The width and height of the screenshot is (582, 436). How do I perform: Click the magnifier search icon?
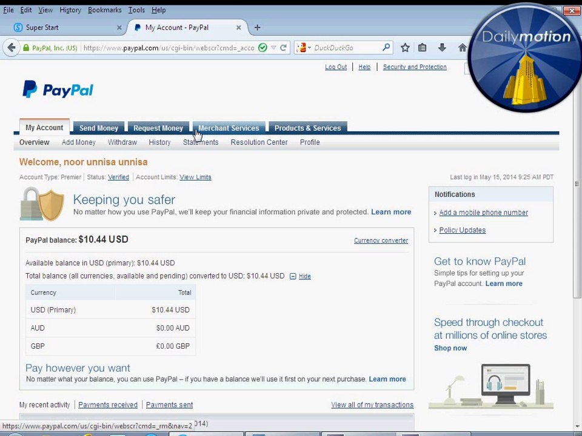[386, 47]
